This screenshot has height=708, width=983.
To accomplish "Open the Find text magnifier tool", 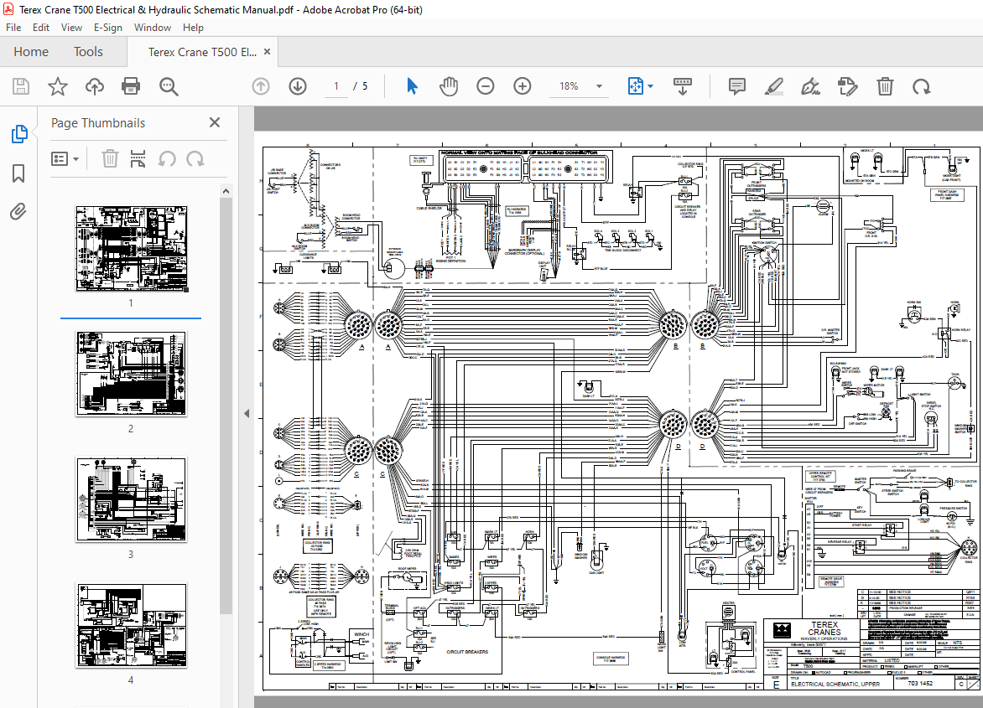I will pyautogui.click(x=169, y=86).
